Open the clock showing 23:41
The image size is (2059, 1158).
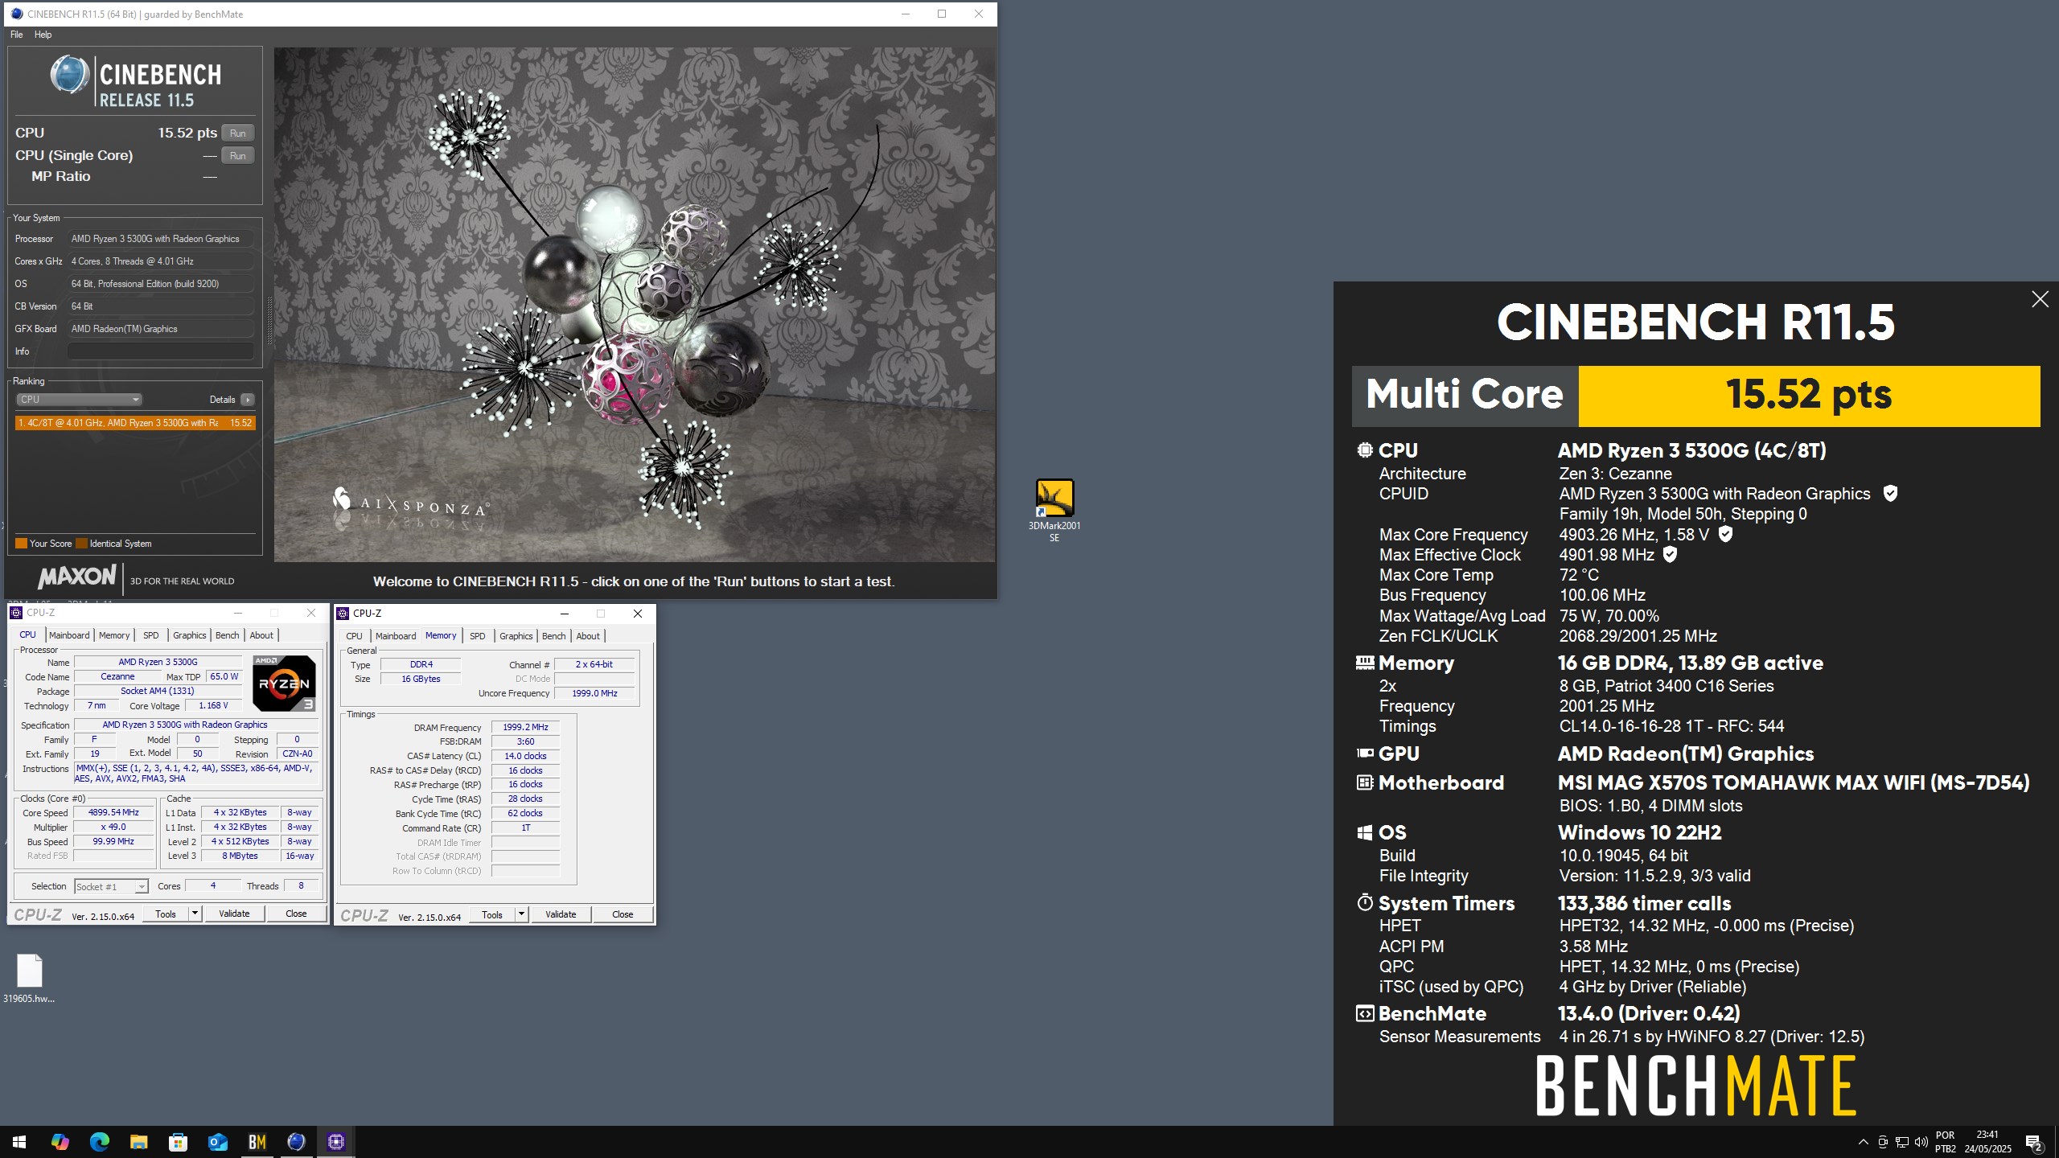[1987, 1142]
